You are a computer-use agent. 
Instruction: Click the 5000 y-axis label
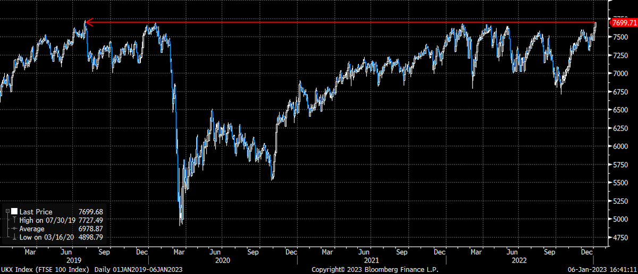[620, 219]
